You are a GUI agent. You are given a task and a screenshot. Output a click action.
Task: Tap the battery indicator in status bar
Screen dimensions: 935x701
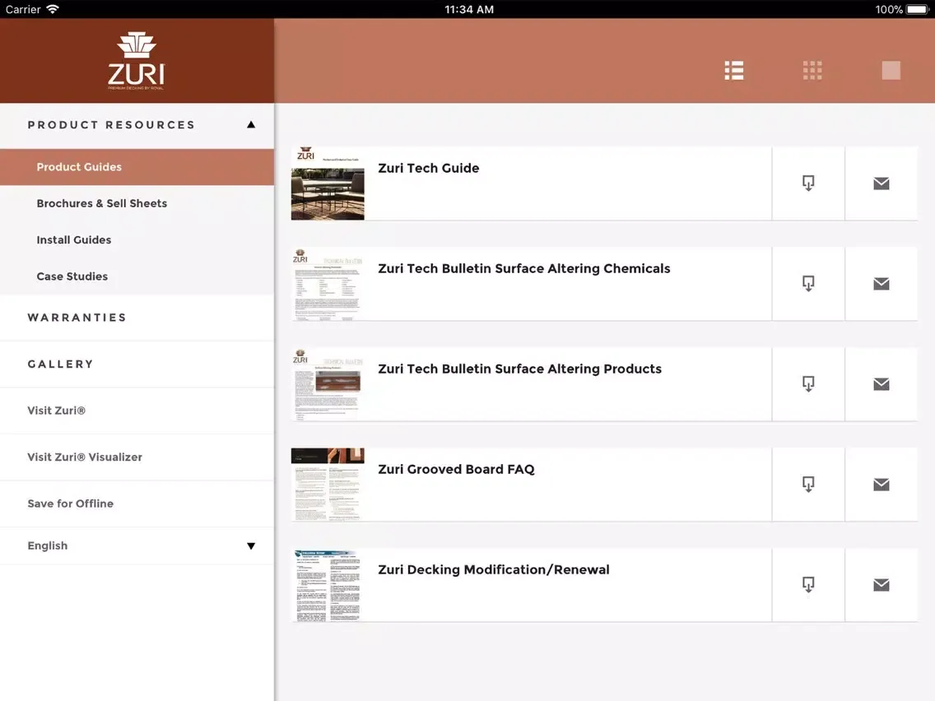pos(917,10)
